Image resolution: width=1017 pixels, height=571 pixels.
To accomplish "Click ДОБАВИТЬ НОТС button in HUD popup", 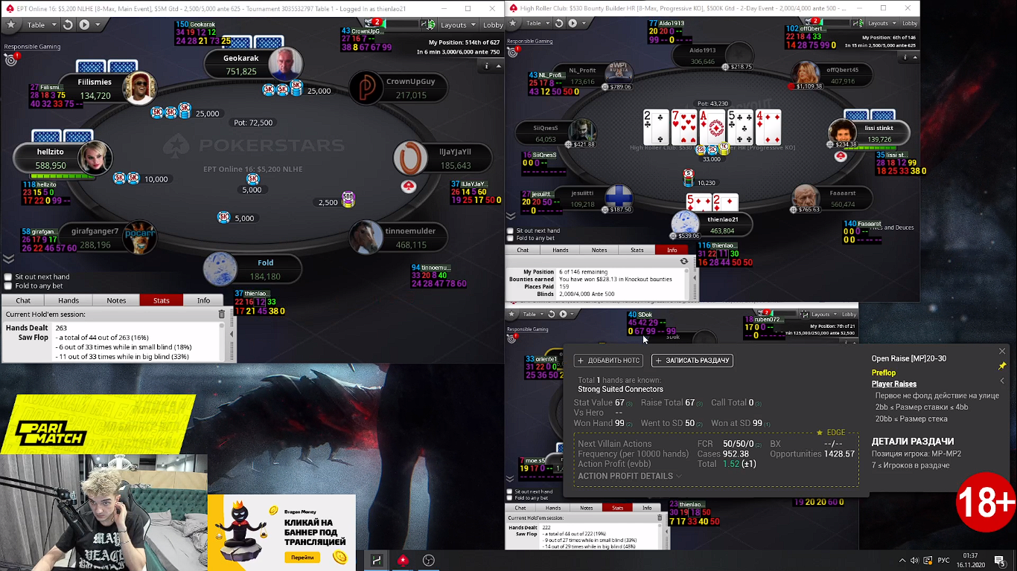I will [x=608, y=361].
